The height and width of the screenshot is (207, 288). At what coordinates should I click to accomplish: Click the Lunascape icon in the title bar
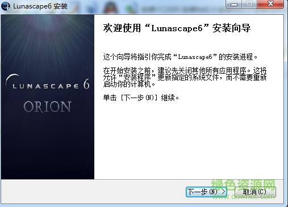pyautogui.click(x=6, y=6)
